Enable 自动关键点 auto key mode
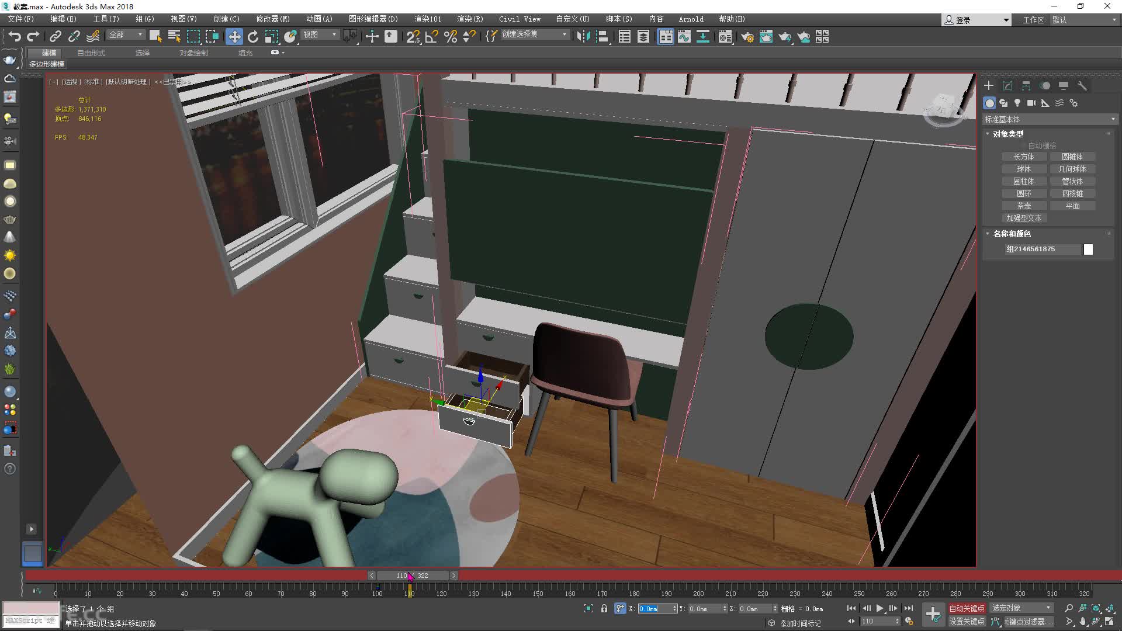The height and width of the screenshot is (631, 1122). tap(967, 608)
